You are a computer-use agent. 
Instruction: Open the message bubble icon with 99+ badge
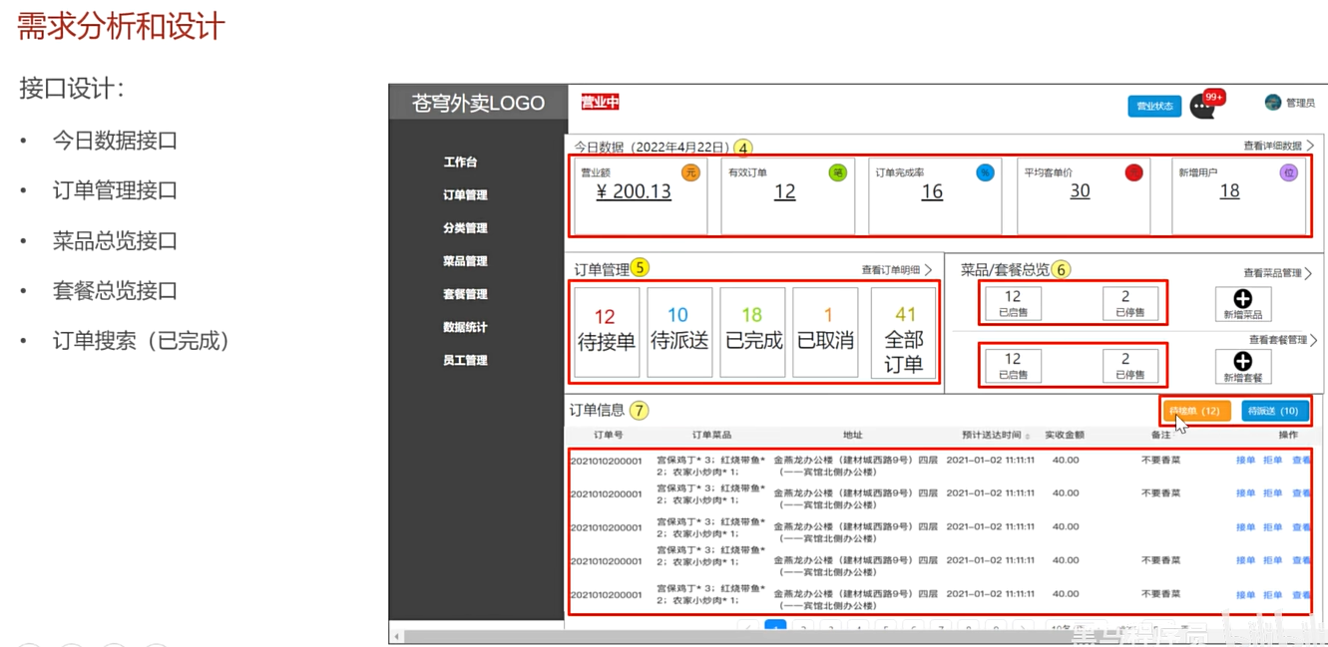[1203, 106]
